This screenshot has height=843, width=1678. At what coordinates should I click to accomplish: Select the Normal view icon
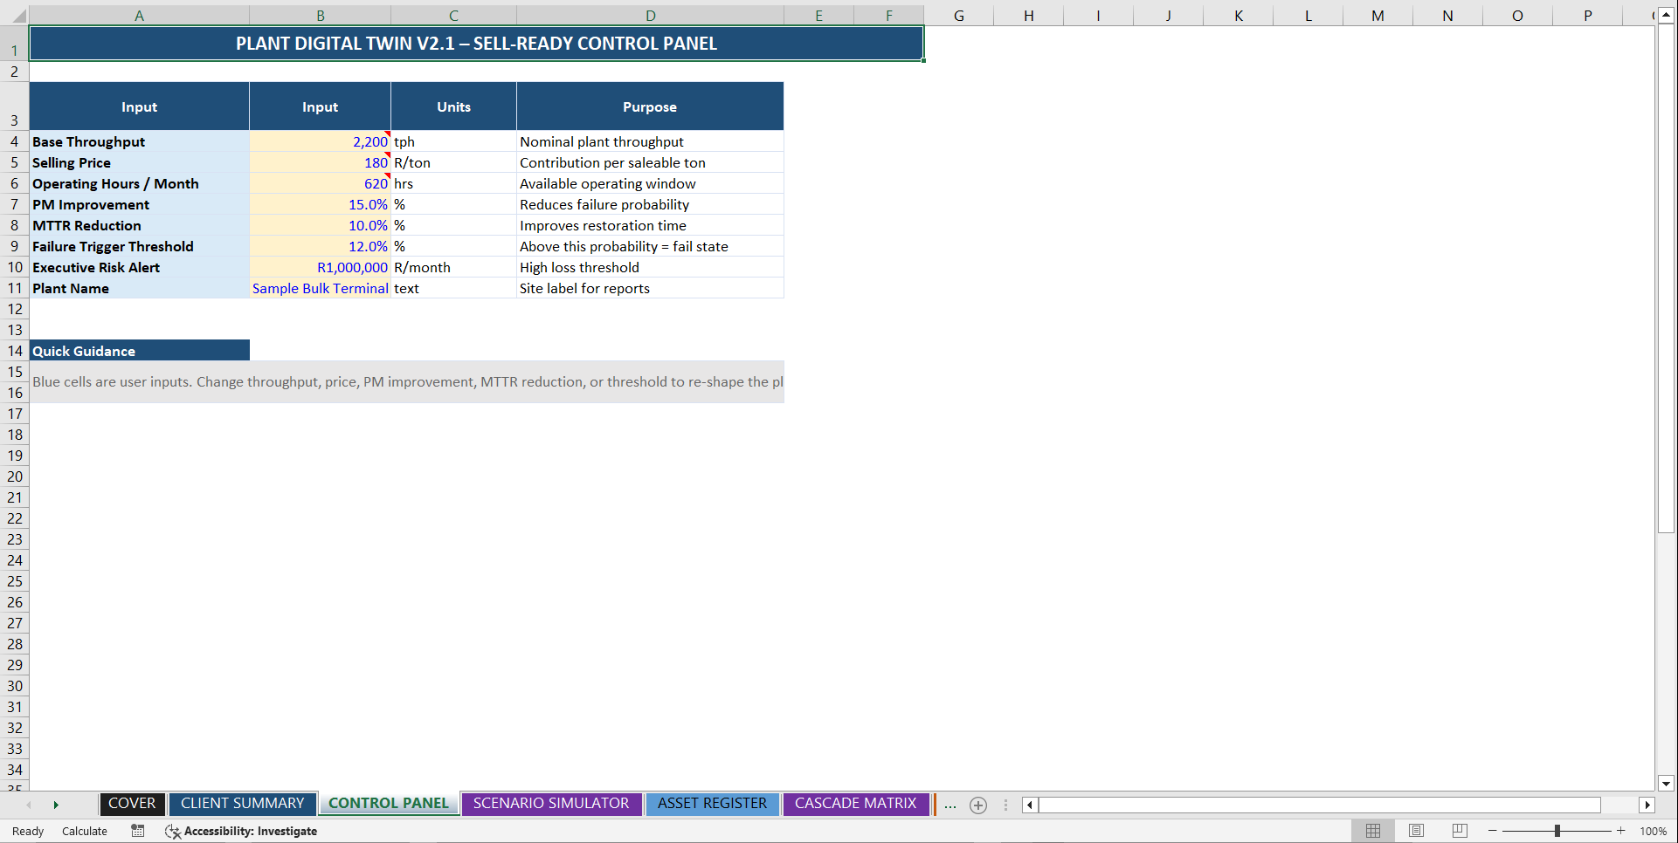pyautogui.click(x=1372, y=831)
